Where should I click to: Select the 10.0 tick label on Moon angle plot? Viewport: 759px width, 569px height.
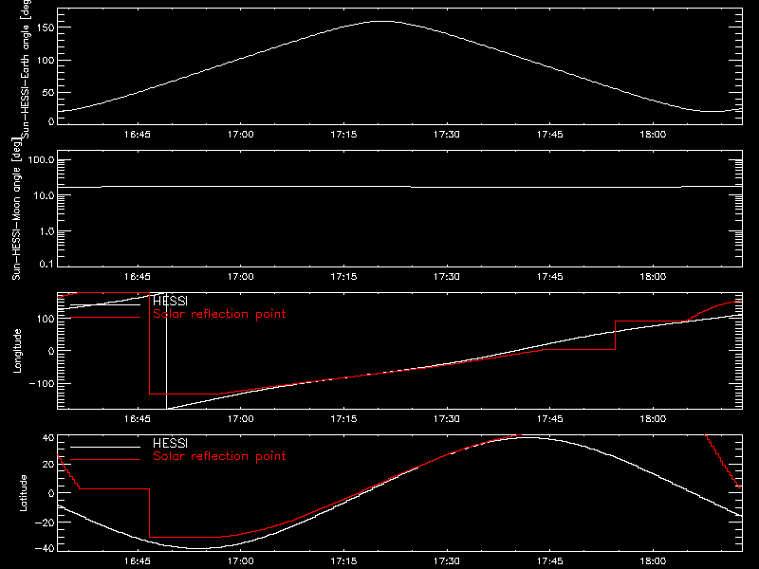click(45, 196)
